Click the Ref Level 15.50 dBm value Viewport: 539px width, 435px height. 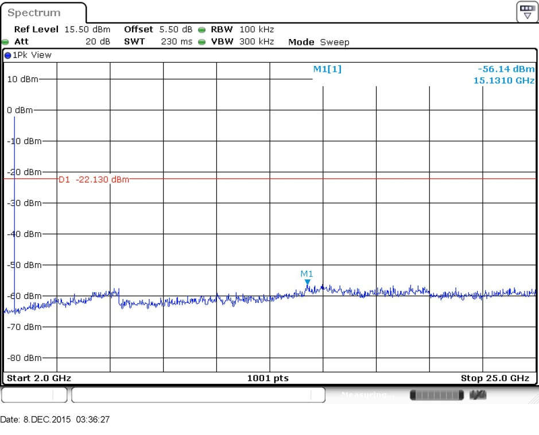click(87, 29)
